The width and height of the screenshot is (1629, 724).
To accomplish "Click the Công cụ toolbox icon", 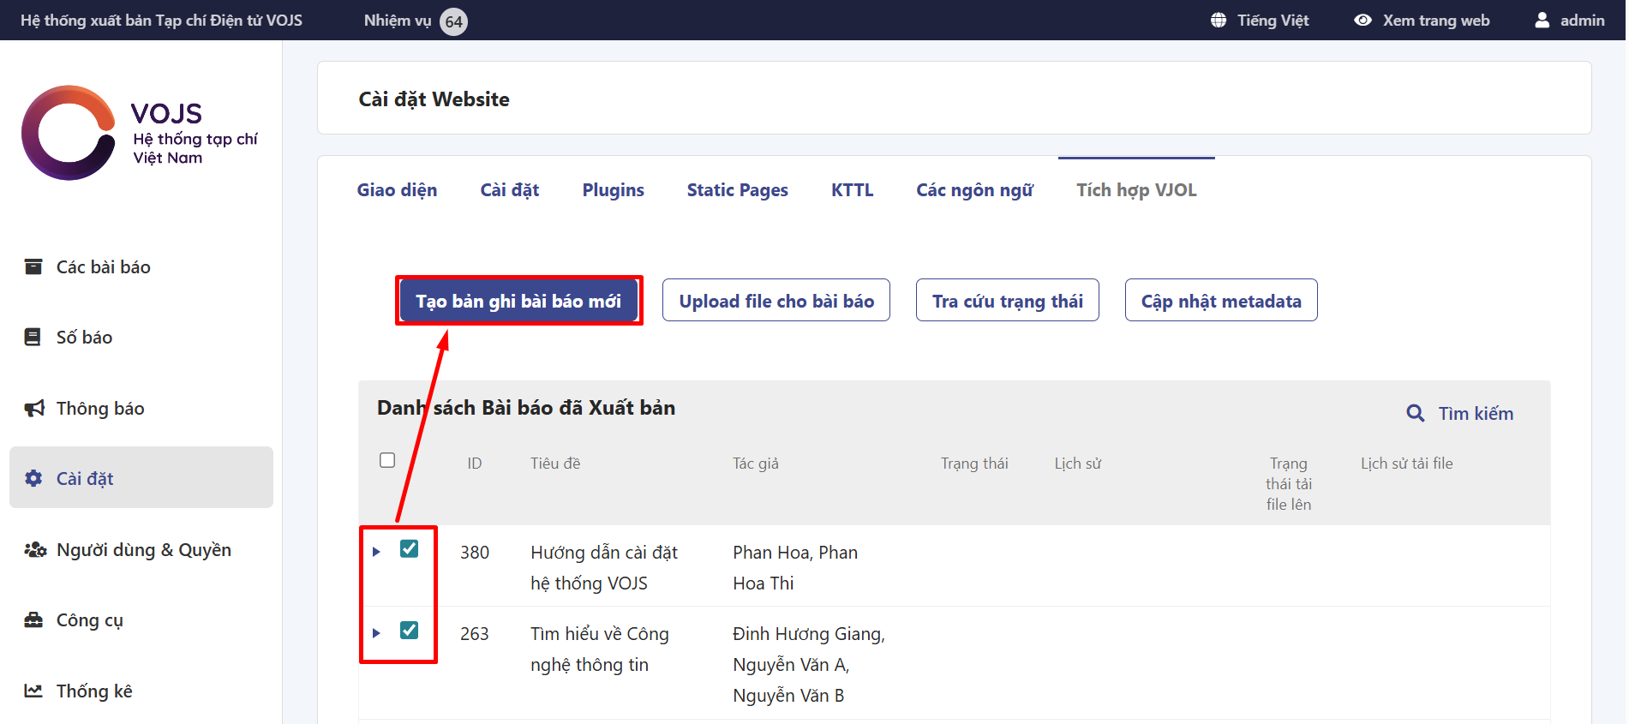I will (x=33, y=619).
